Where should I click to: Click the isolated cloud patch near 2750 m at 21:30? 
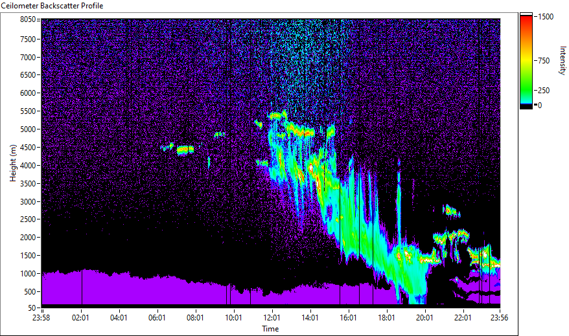(x=451, y=211)
